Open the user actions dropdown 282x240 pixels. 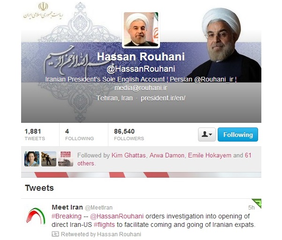click(x=207, y=135)
